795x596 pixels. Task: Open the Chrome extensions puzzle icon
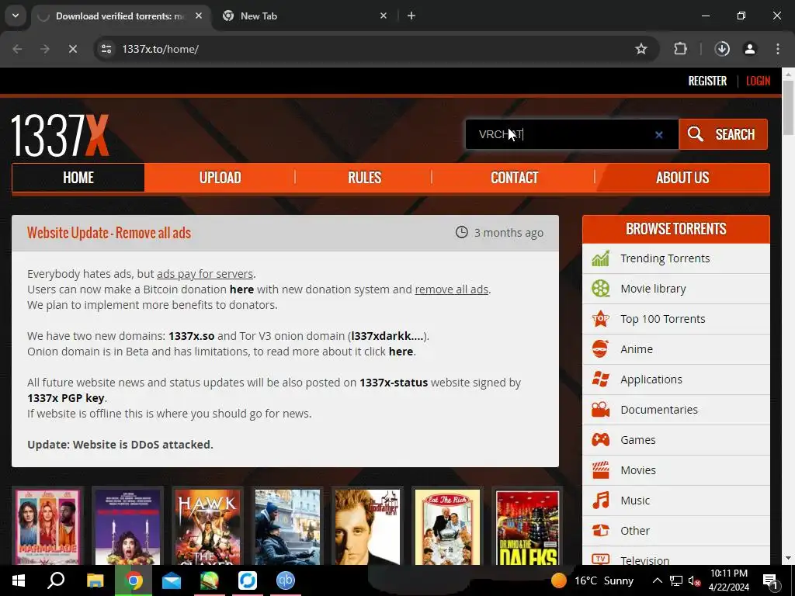pos(680,49)
